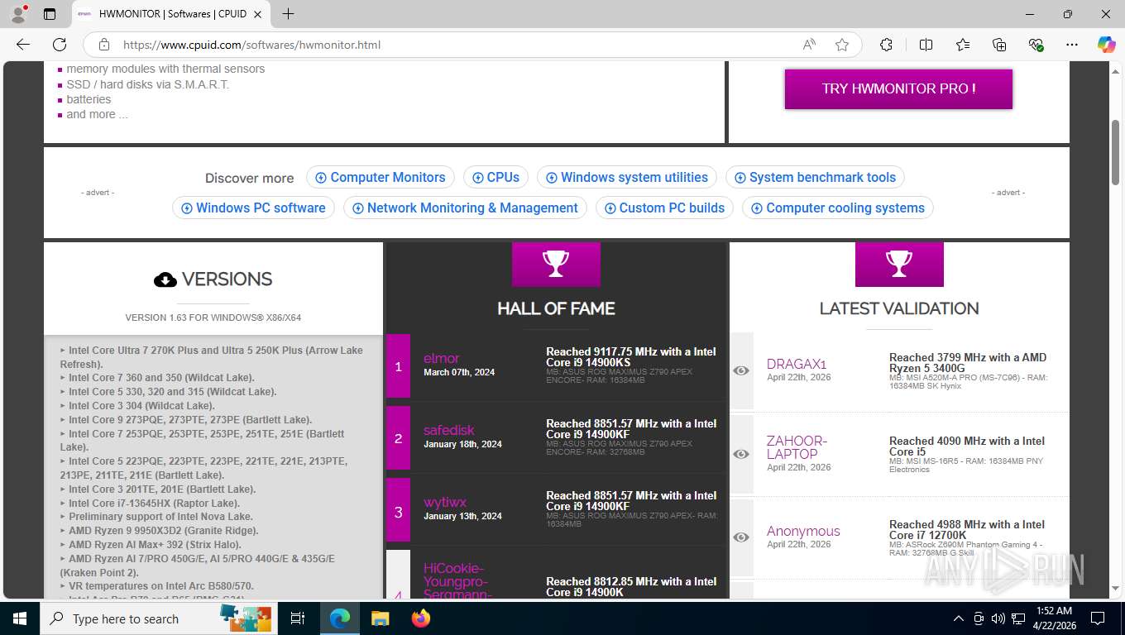Open HiCookie-Youngpro-Sergmann entry
Image resolution: width=1125 pixels, height=635 pixels.
point(457,580)
